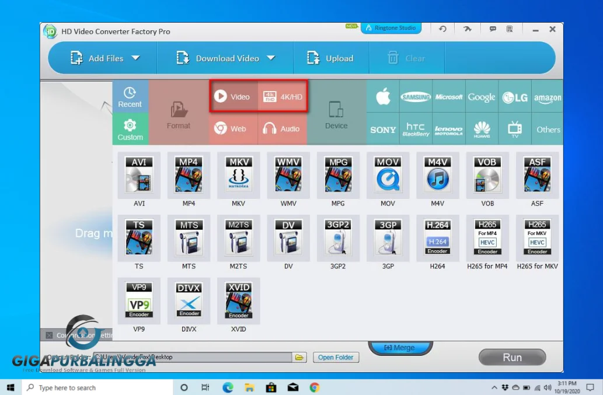The image size is (603, 395).
Task: Pick the MTS camcorder format
Action: pos(189,238)
